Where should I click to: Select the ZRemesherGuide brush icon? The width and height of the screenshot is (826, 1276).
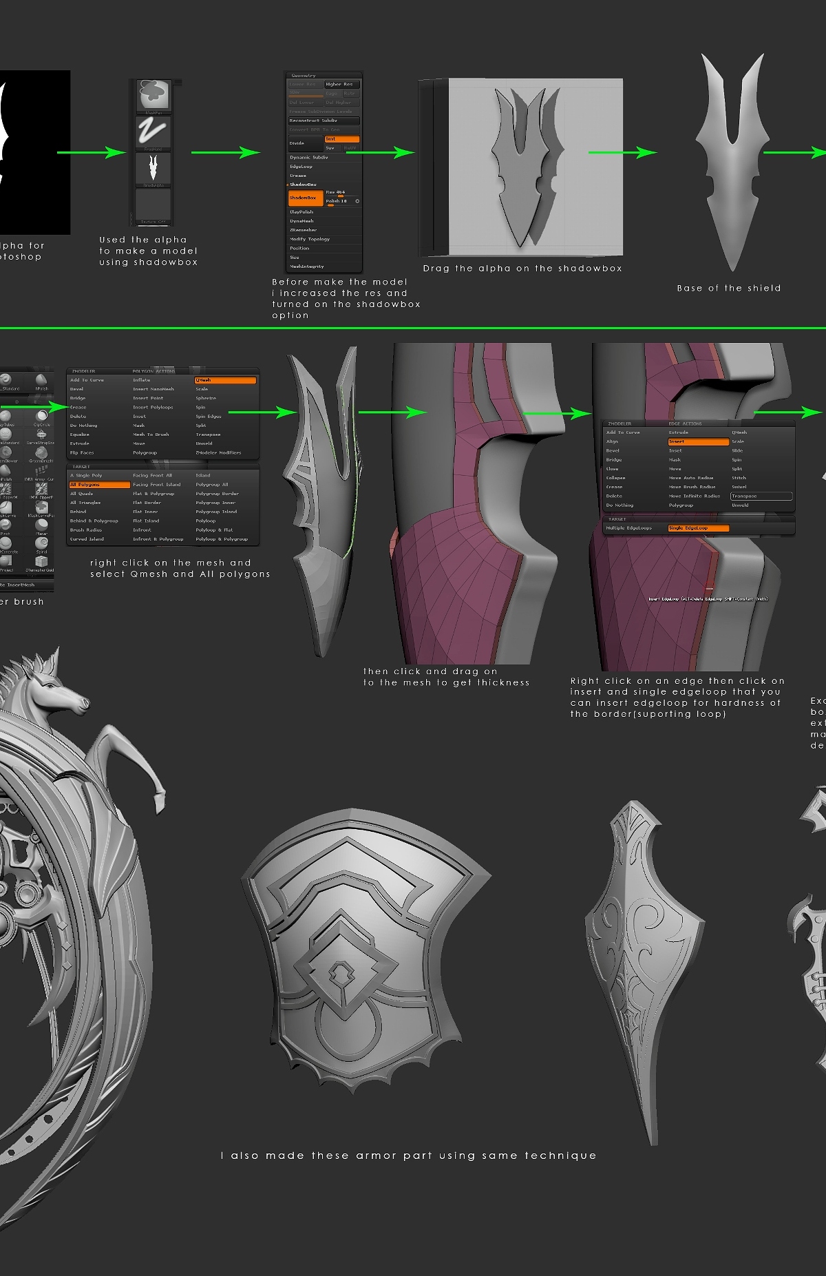pos(41,562)
